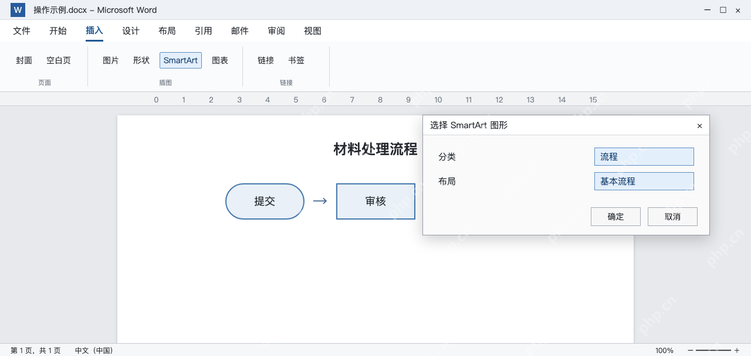Viewport: 751px width, 356px height.
Task: Insert a chart via 图表
Action: click(220, 60)
